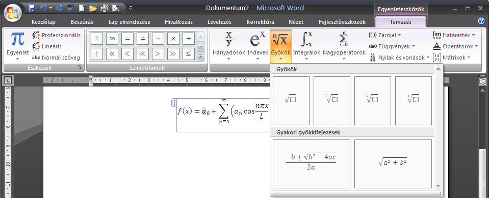This screenshot has height=198, width=489.
Task: Click the quick print icon
Action: [104, 8]
